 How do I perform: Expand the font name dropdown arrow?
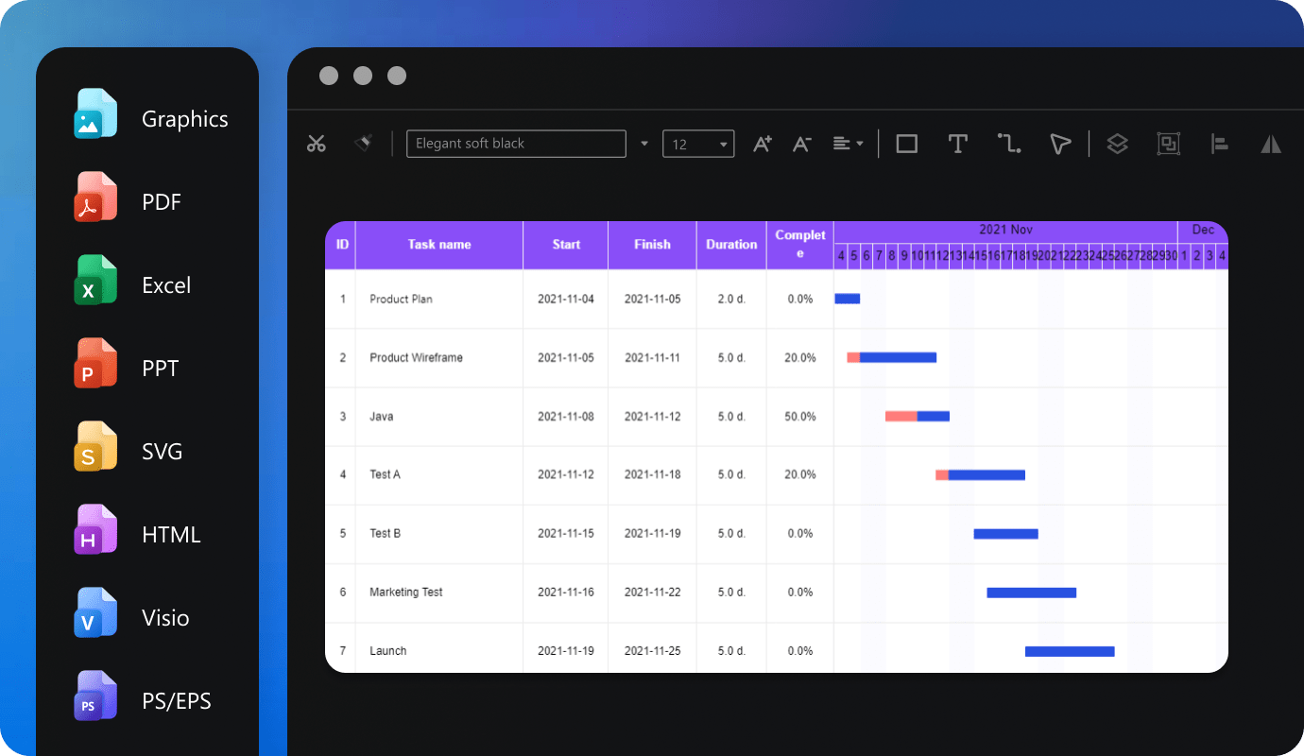644,144
